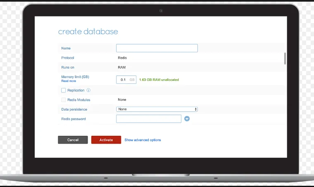314x187 pixels.
Task: Open the Read more link under Memory limit
Action: [69, 81]
